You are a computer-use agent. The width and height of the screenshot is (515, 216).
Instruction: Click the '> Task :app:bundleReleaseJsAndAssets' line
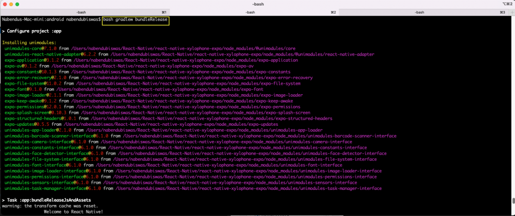click(x=46, y=199)
